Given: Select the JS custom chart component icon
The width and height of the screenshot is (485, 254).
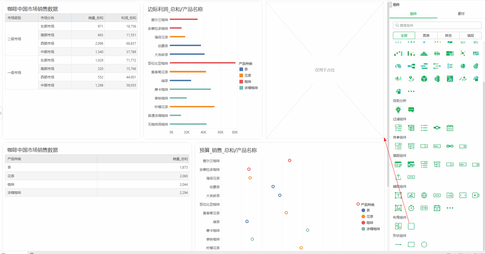Looking at the screenshot, I should click(x=450, y=79).
